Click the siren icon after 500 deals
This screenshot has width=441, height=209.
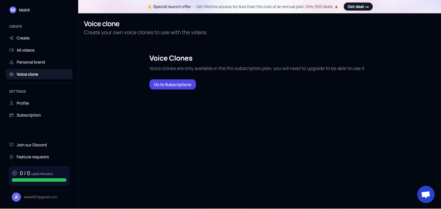(x=336, y=7)
